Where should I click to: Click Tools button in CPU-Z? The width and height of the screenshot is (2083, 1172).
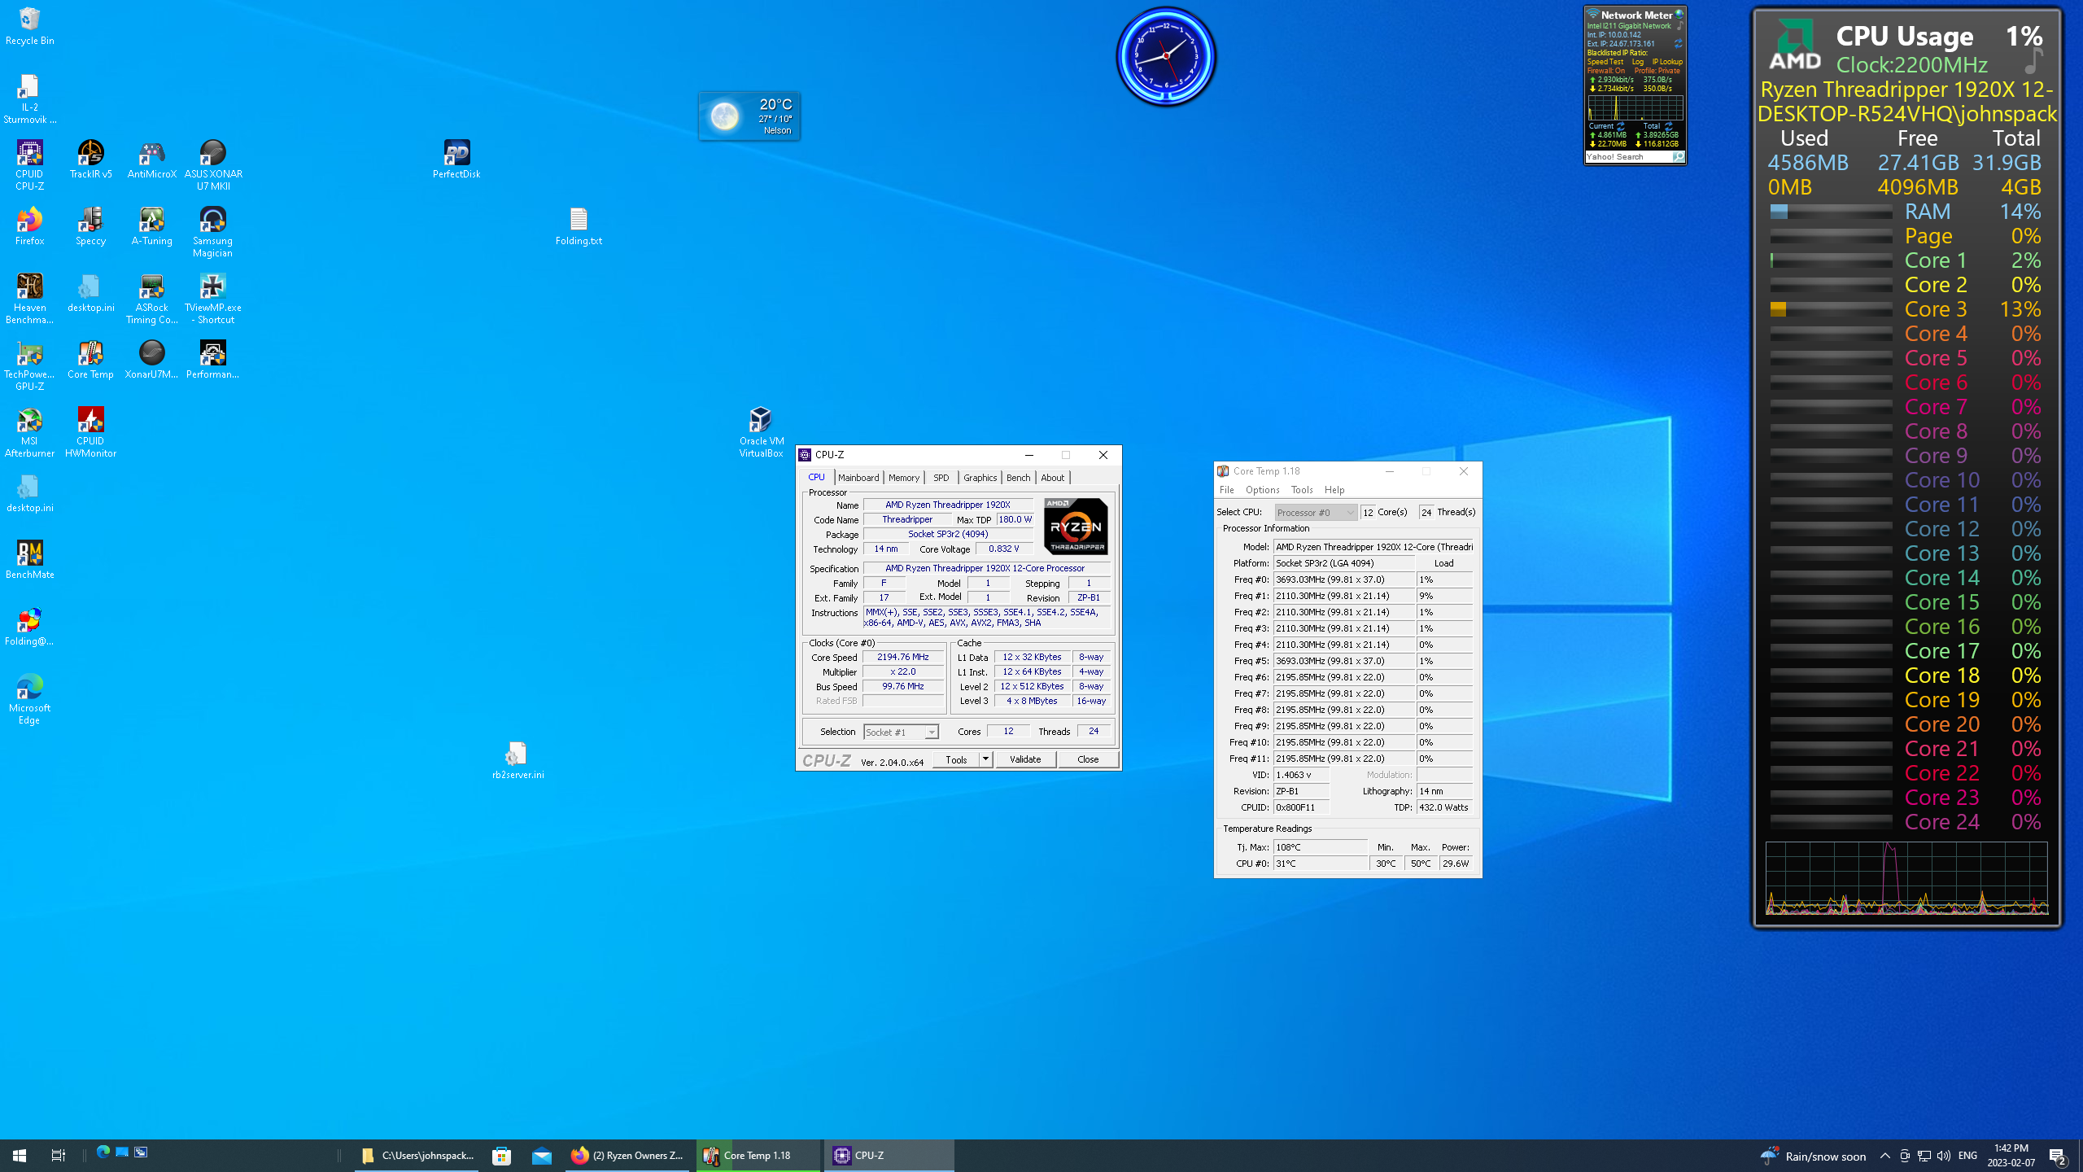coord(956,759)
